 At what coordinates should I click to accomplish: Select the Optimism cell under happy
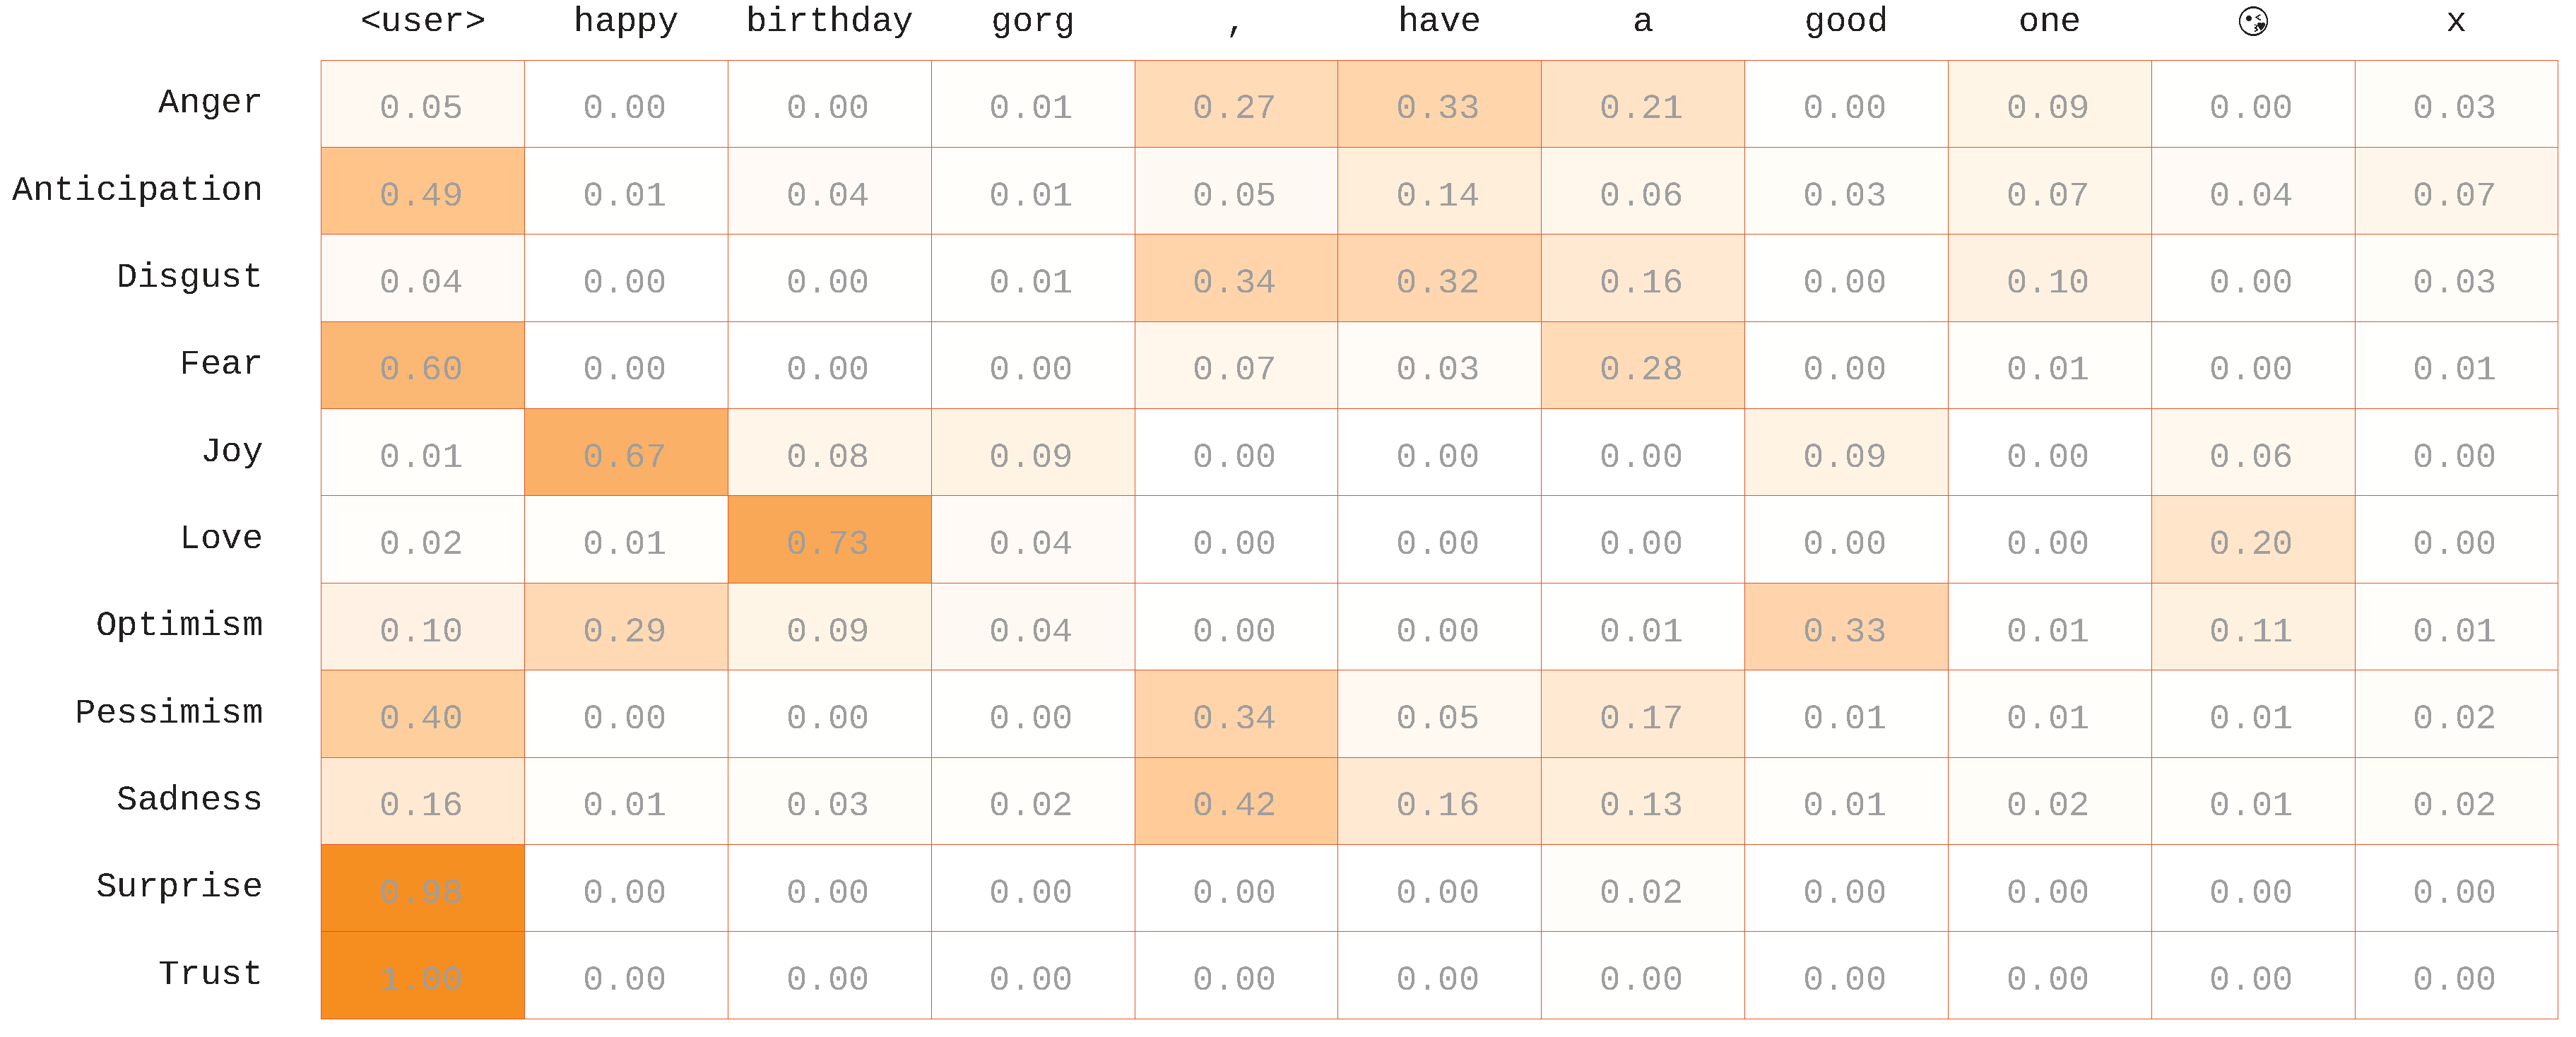[626, 628]
